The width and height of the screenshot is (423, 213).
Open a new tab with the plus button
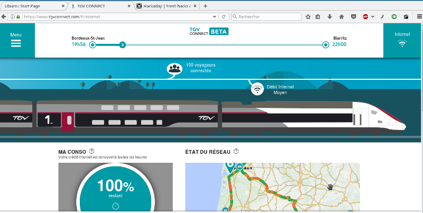click(205, 6)
